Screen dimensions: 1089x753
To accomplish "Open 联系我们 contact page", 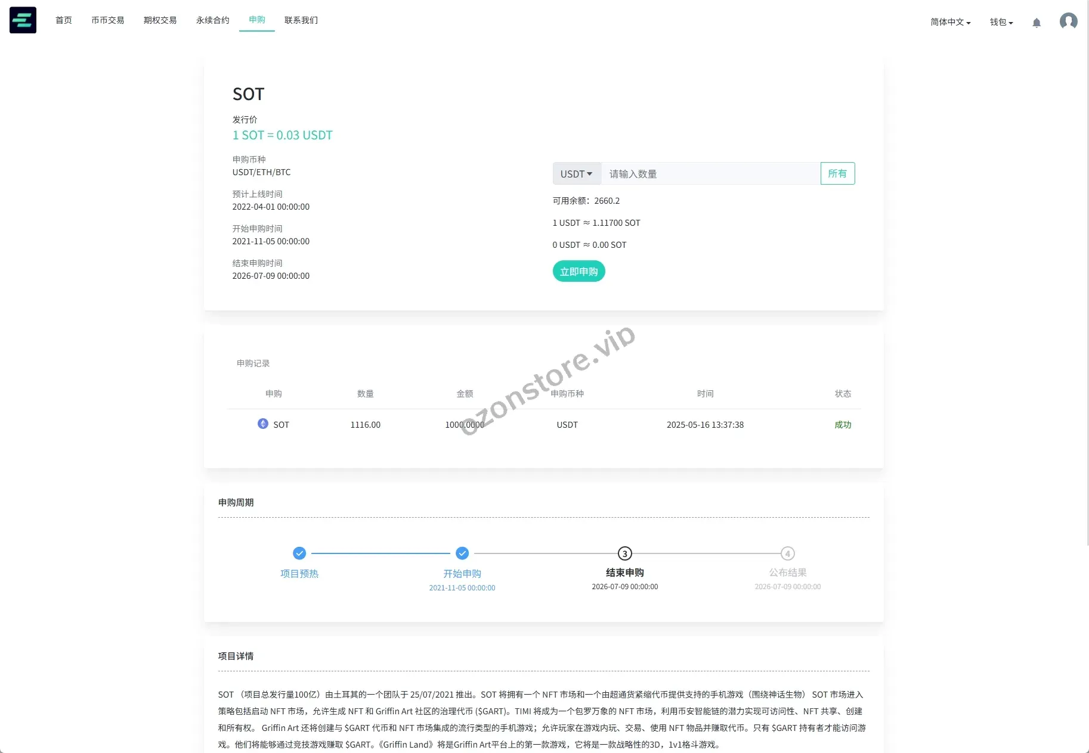I will click(x=301, y=20).
